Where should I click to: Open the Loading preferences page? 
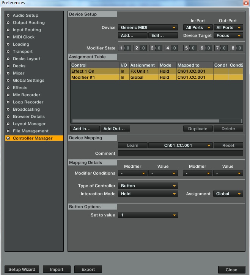coord(21,44)
